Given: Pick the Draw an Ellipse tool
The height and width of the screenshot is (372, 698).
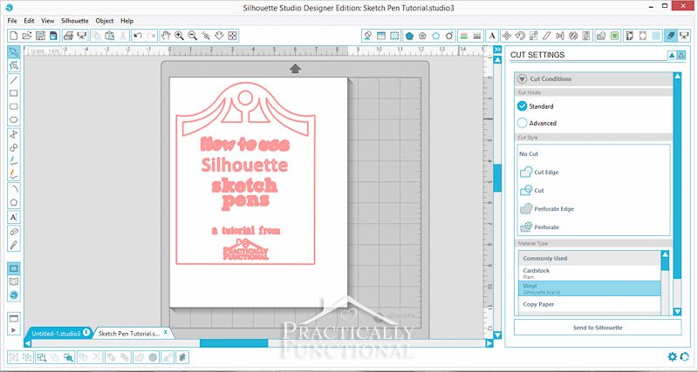Looking at the screenshot, I should point(14,120).
